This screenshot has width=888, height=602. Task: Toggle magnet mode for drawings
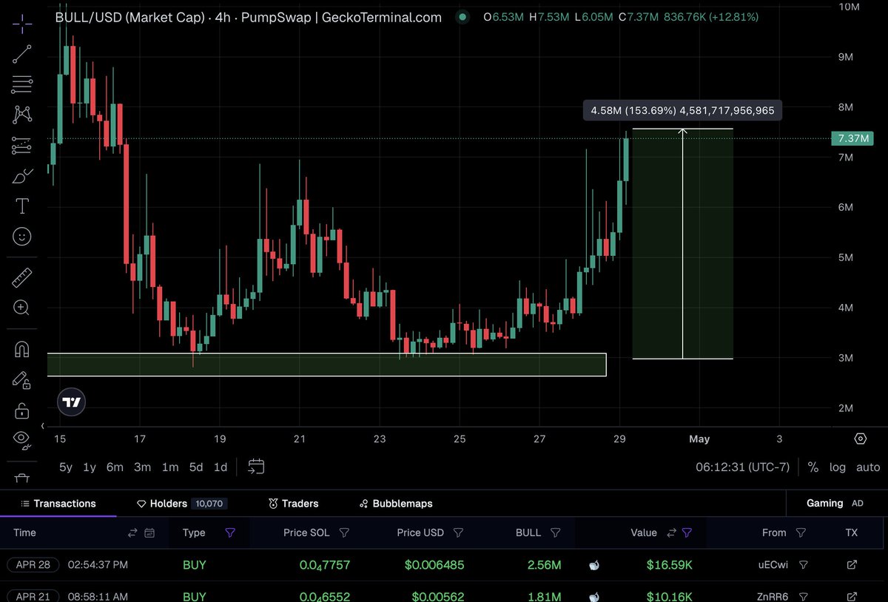coord(22,348)
